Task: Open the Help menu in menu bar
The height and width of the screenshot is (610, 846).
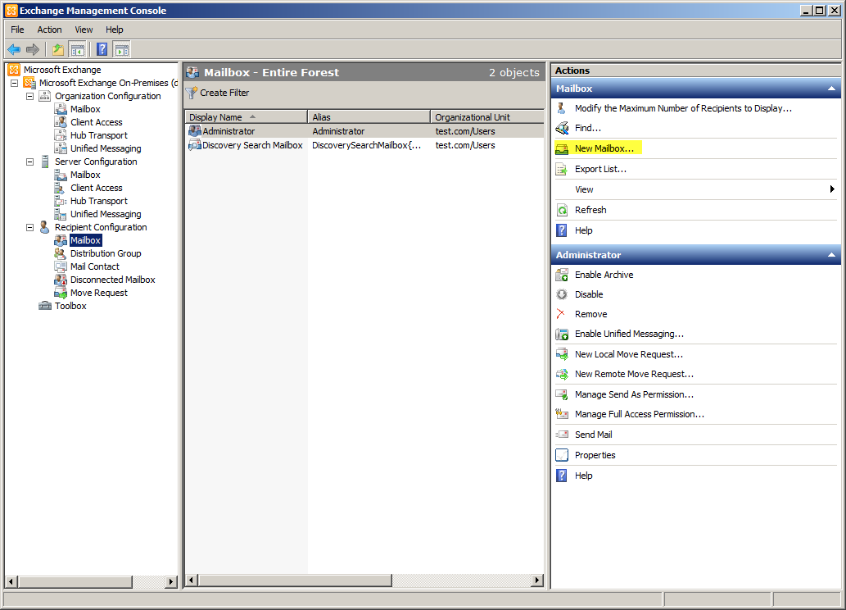Action: [x=115, y=30]
